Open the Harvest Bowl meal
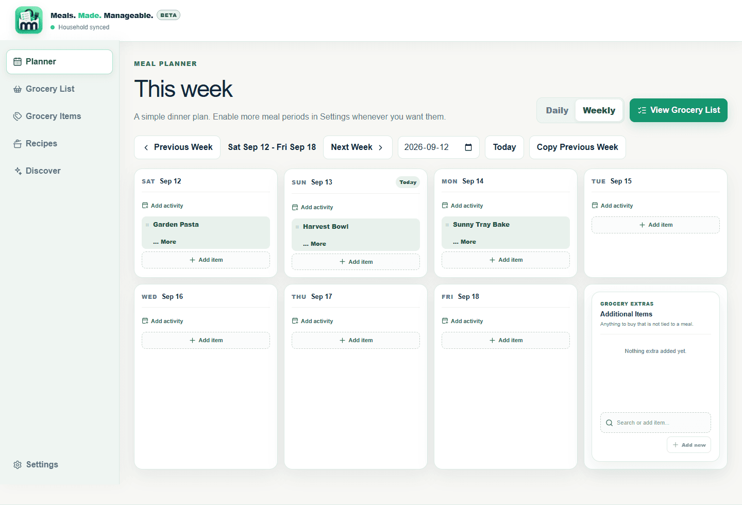Image resolution: width=742 pixels, height=505 pixels. 326,227
